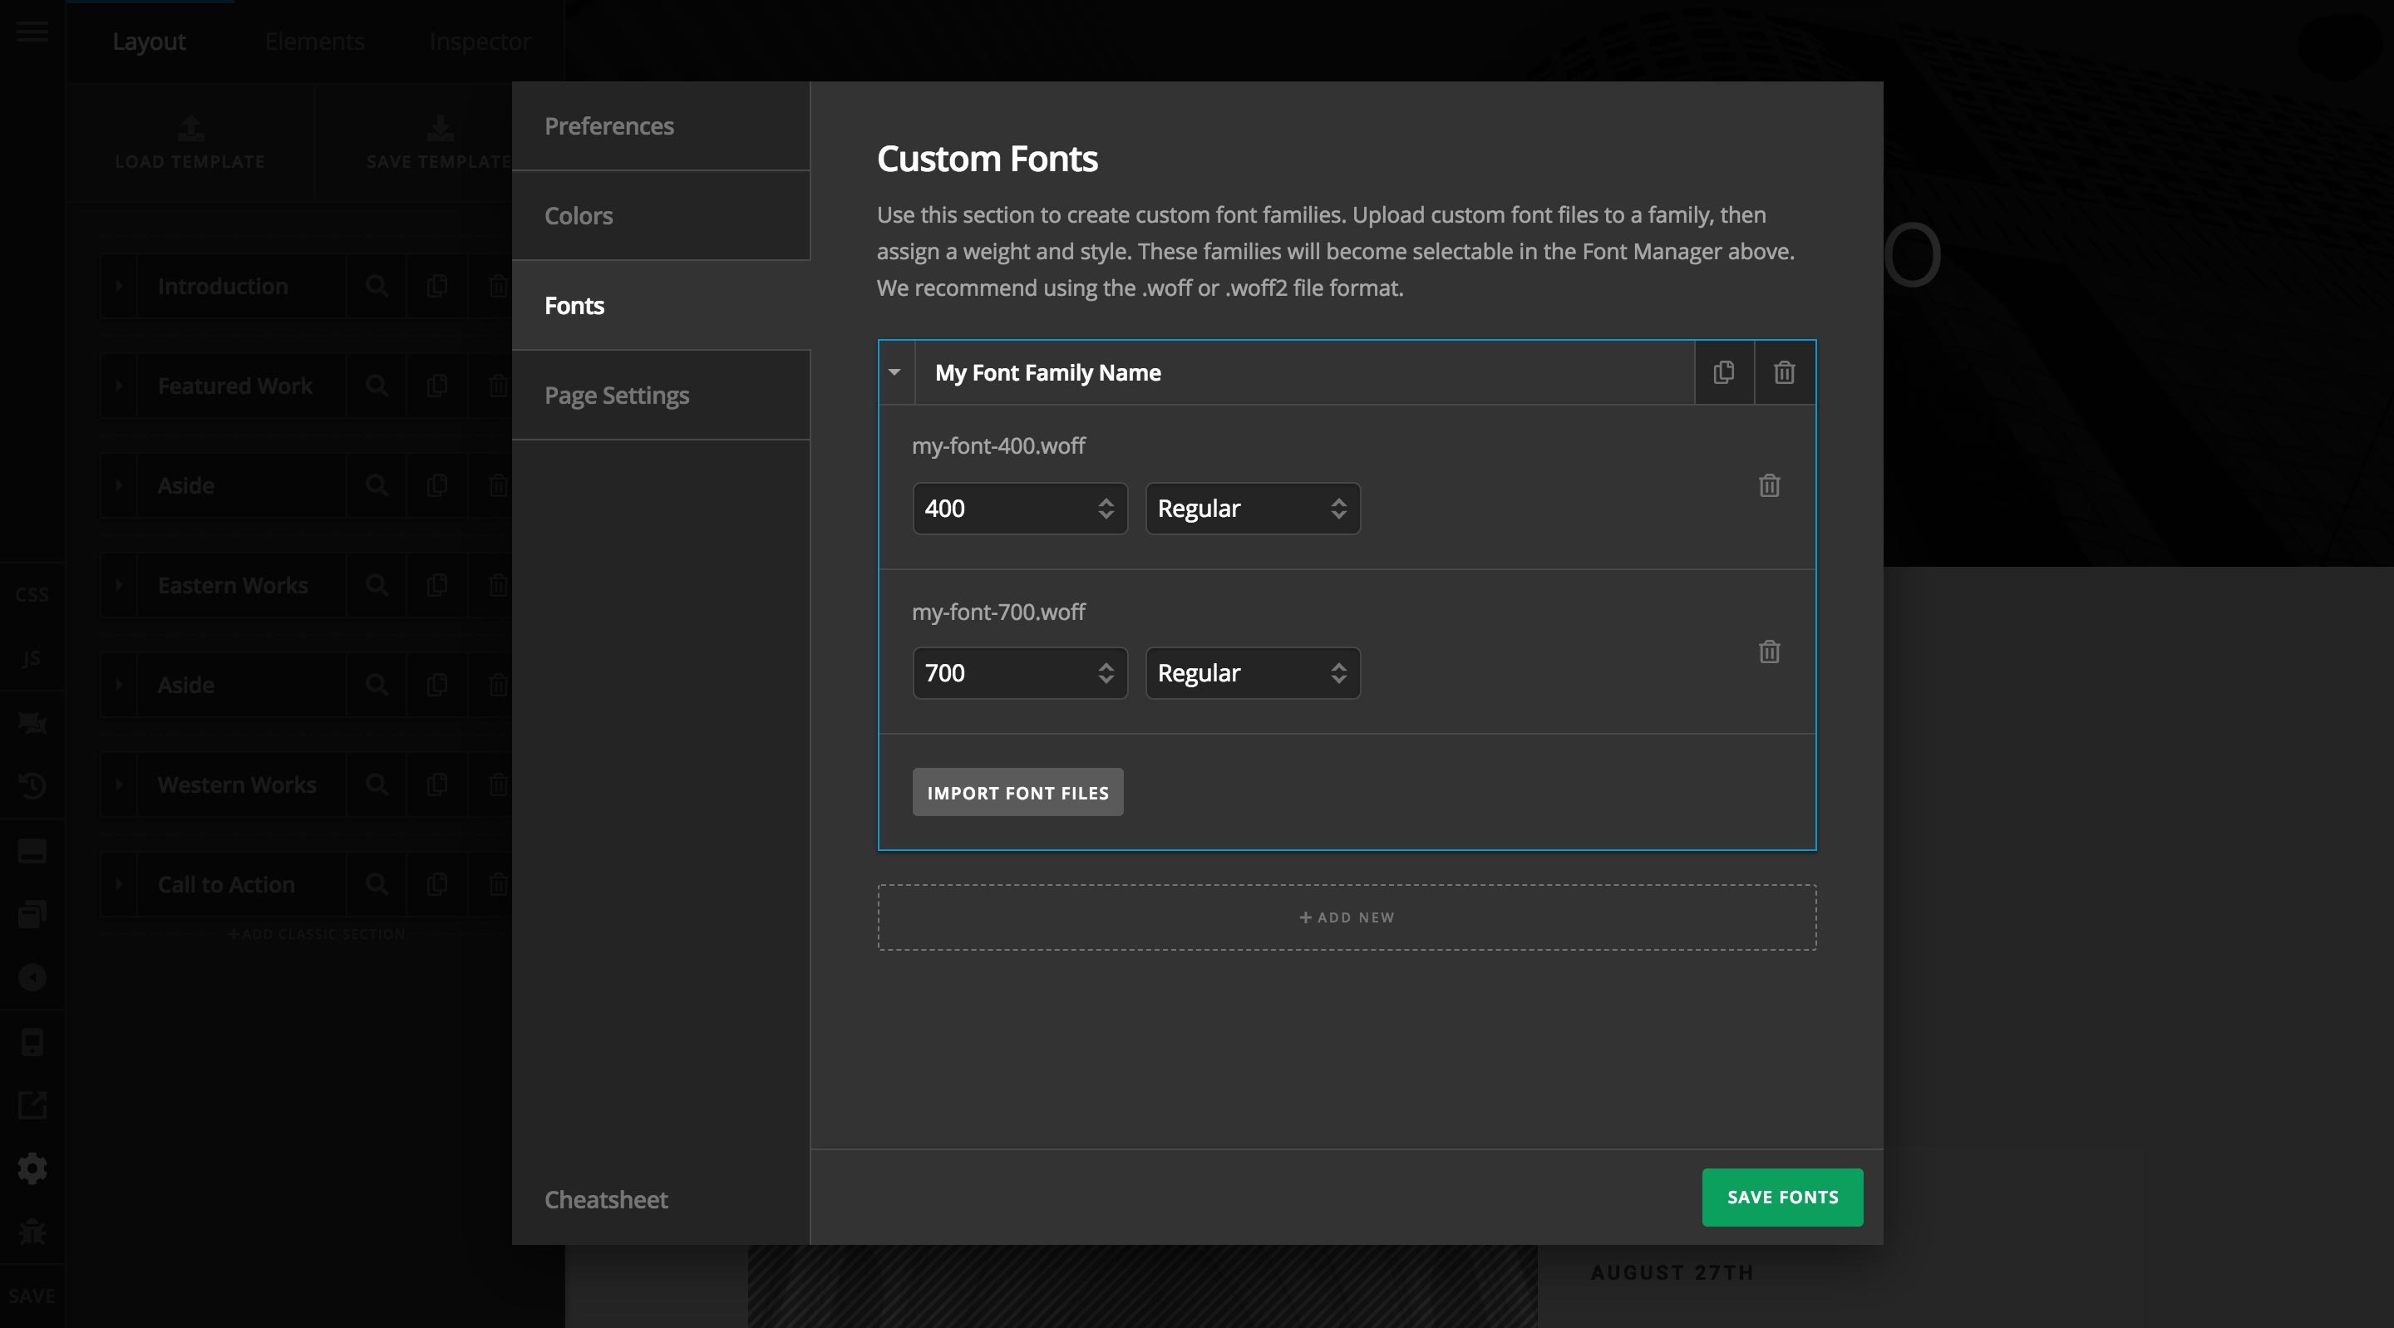Duplicate the Featured Work section
2394x1328 pixels.
tap(436, 386)
